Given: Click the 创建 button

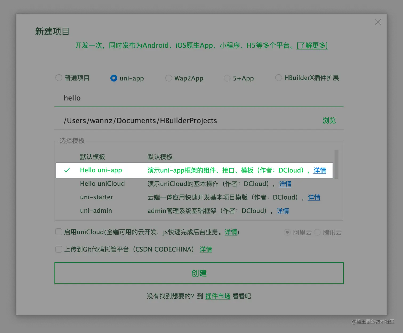Looking at the screenshot, I should coord(199,273).
